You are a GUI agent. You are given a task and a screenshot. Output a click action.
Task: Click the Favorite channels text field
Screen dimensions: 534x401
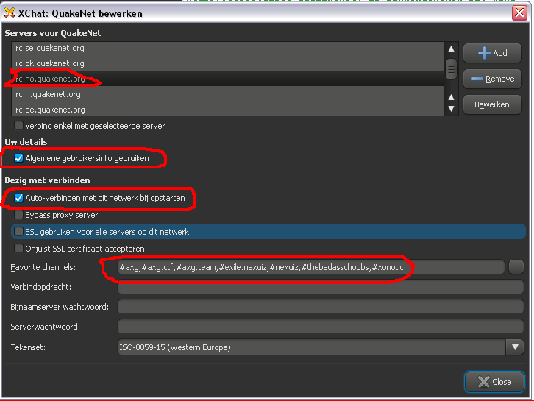point(310,267)
